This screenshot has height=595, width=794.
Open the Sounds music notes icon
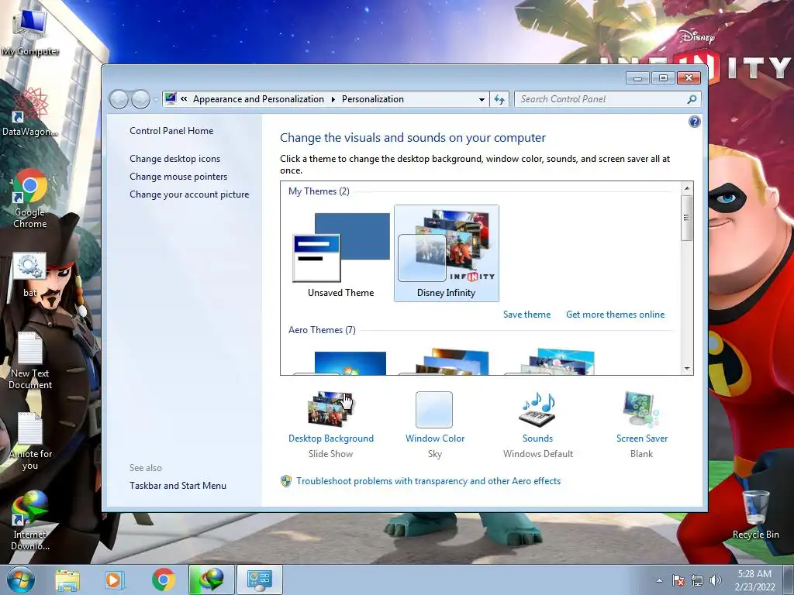pos(538,409)
